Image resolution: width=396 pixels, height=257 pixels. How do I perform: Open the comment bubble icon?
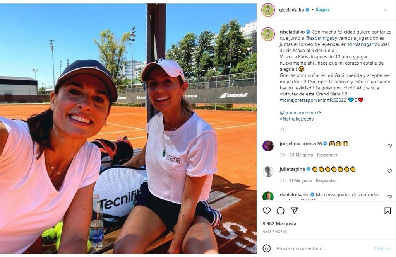(280, 211)
